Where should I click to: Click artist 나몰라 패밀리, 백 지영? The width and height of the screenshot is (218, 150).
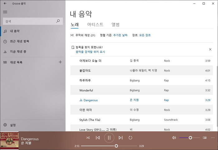click(x=143, y=70)
